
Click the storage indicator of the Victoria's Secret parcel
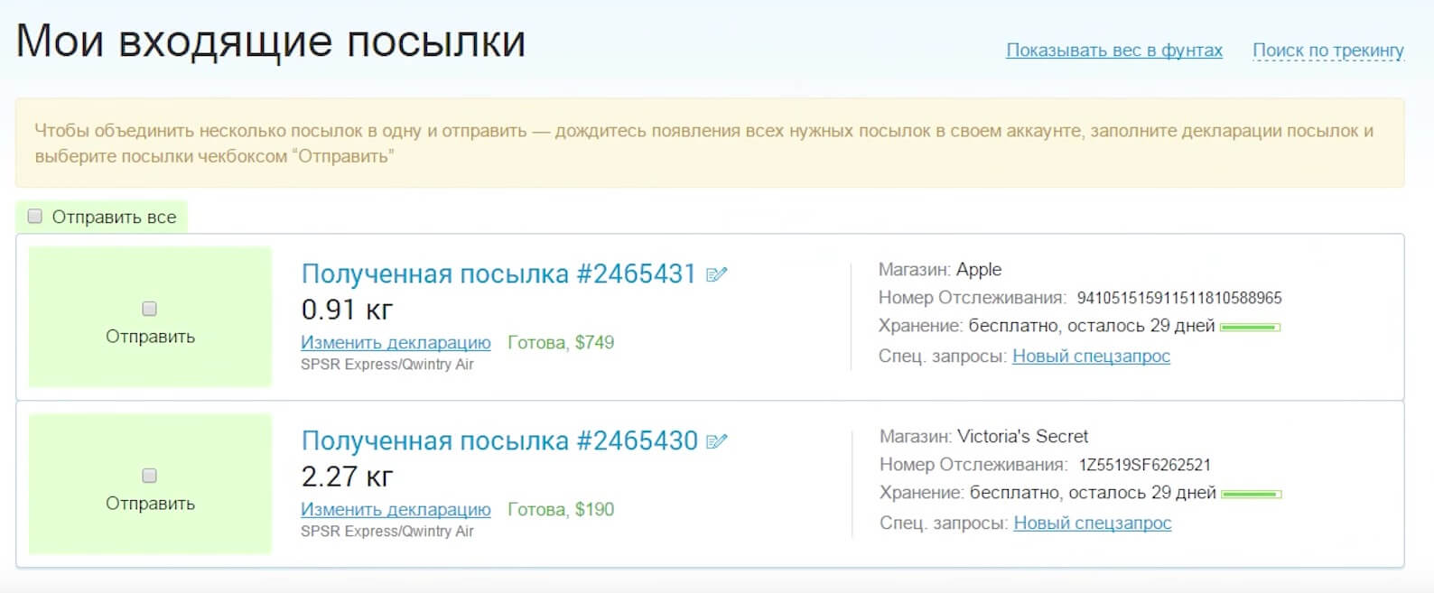coord(1252,493)
